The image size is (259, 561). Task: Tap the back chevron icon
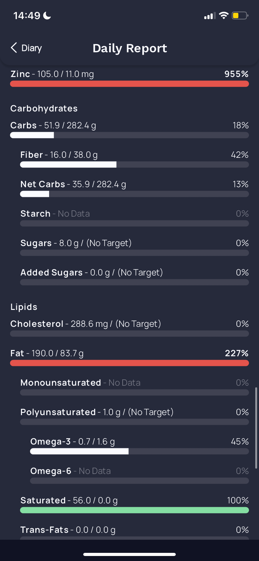coord(14,48)
